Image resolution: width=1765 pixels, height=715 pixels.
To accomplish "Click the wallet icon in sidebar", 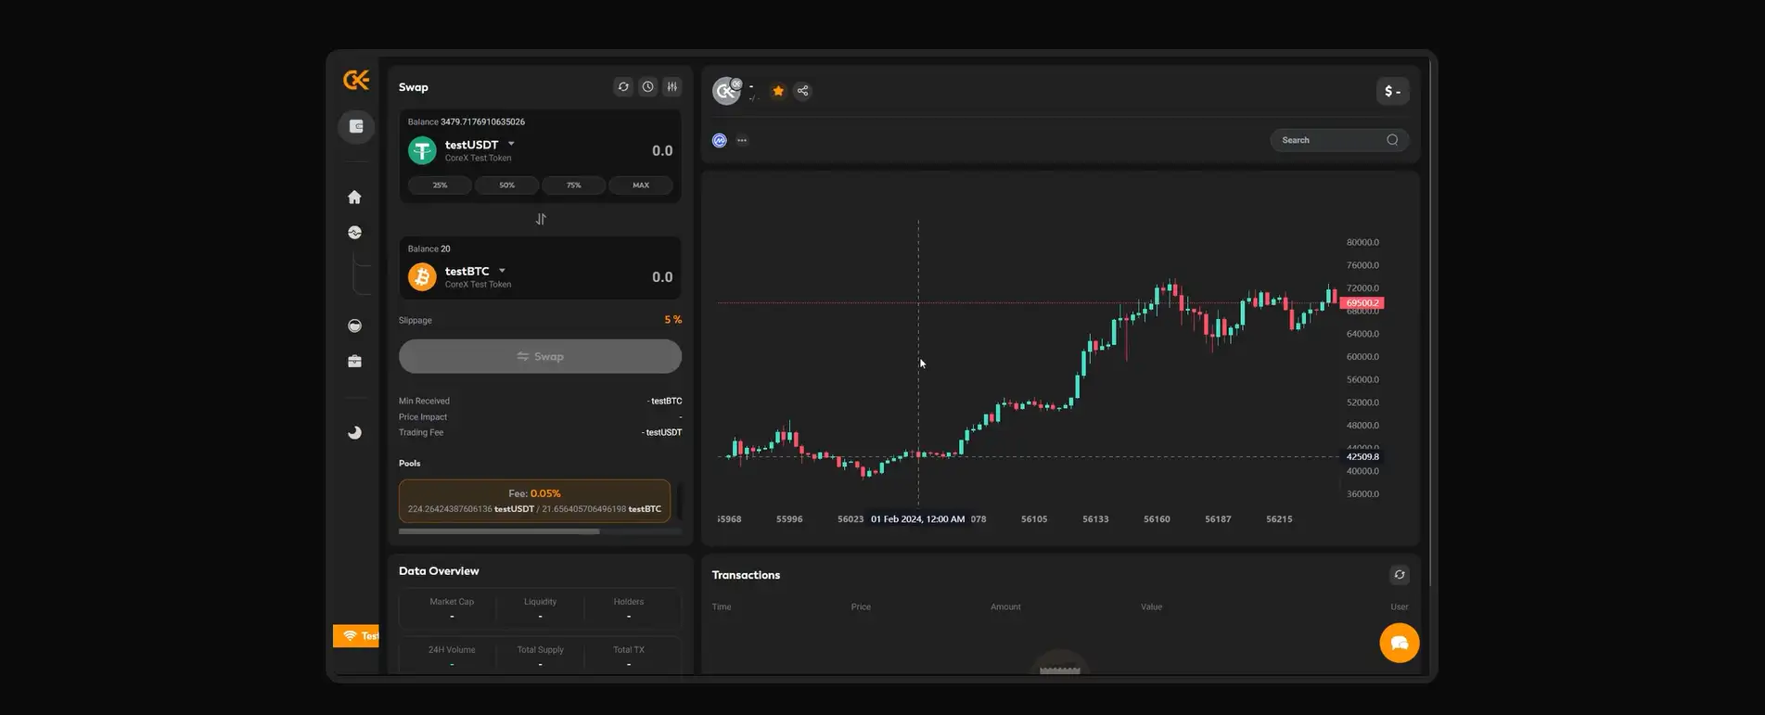I will (355, 127).
